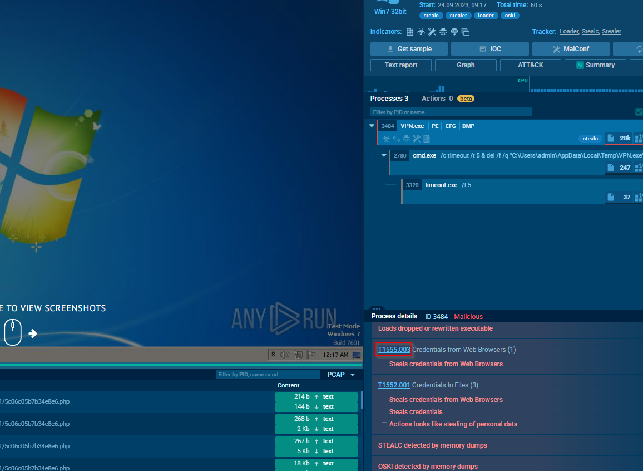Open the PCAP dropdown arrow

353,375
